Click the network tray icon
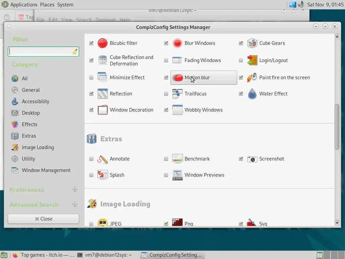This screenshot has width=345, height=259. pyautogui.click(x=293, y=4)
